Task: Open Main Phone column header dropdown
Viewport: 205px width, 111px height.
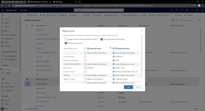Action: 106,26
